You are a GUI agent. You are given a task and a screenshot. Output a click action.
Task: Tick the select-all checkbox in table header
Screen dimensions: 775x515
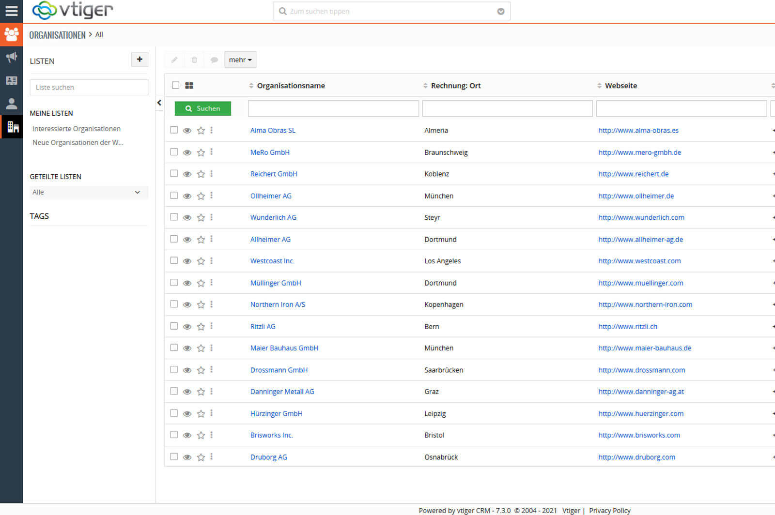coord(175,85)
